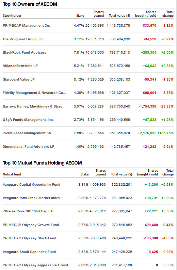Click Vanguard Capital Opportunity shares +13,200
This screenshot has width=177, height=270.
151,185
